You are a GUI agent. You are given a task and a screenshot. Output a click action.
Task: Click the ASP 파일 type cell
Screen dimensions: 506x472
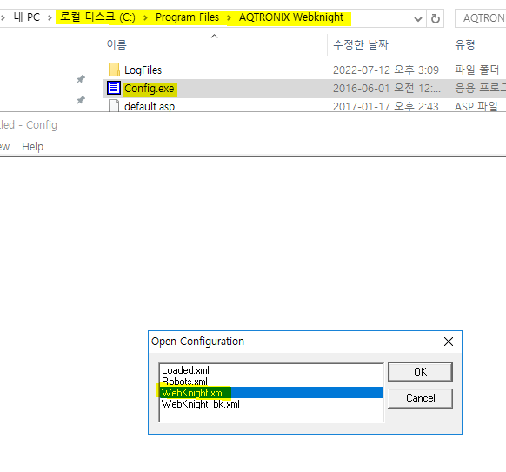pos(476,106)
